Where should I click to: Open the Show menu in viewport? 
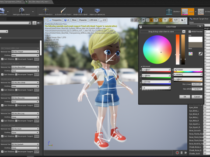tap(74, 20)
